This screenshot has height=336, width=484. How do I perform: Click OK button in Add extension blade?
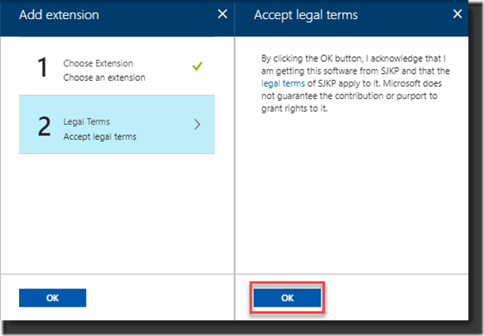click(x=52, y=298)
